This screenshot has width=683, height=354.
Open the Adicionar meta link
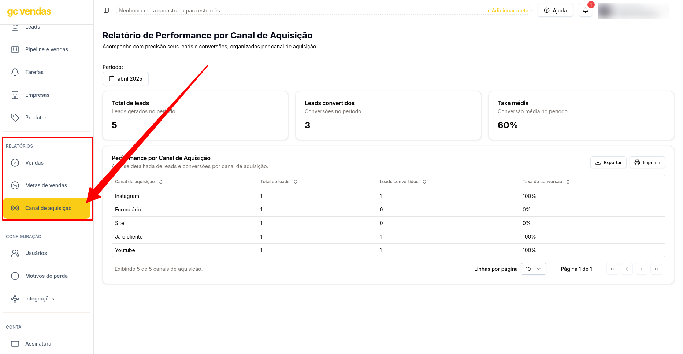click(508, 11)
